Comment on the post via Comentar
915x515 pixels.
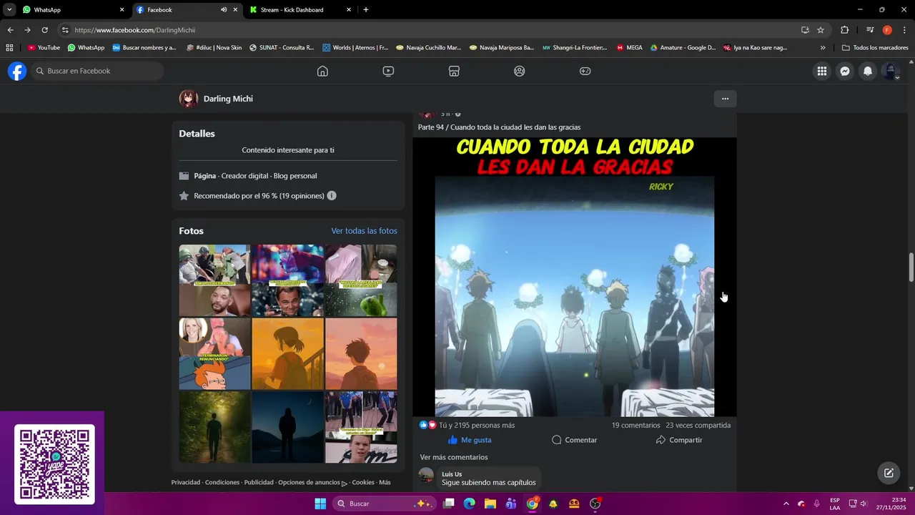pos(574,440)
